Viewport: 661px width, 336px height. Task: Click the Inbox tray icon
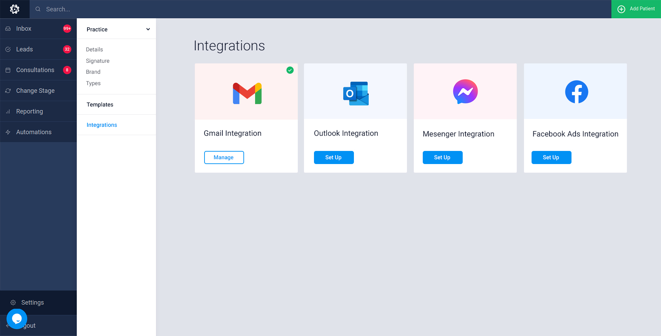[8, 29]
